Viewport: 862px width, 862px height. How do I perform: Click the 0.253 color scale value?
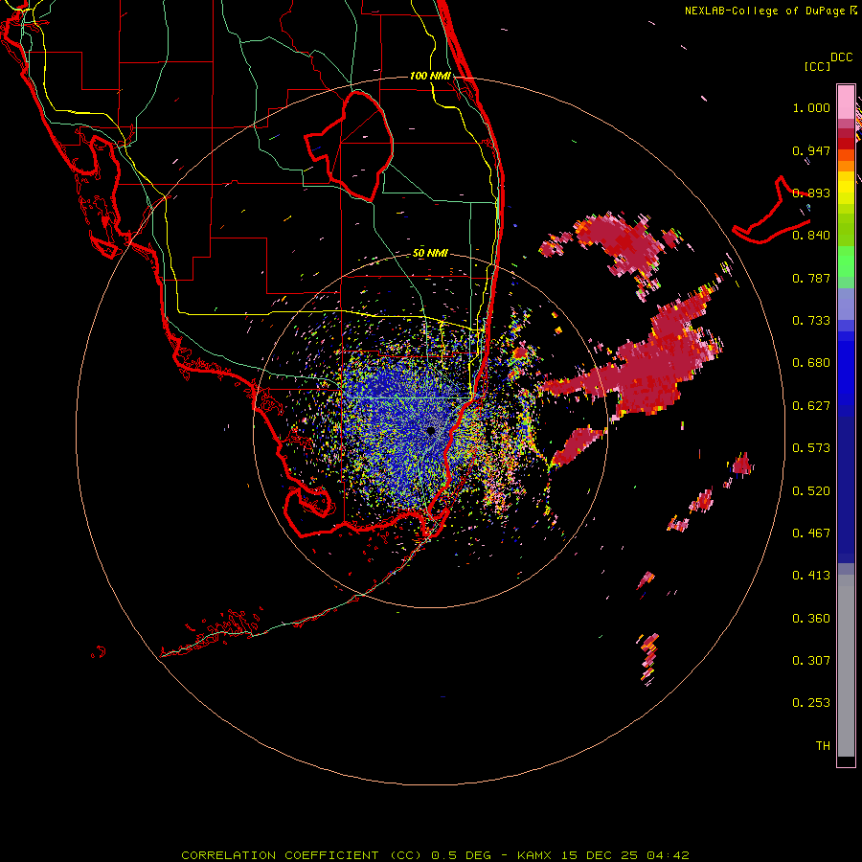coord(811,703)
